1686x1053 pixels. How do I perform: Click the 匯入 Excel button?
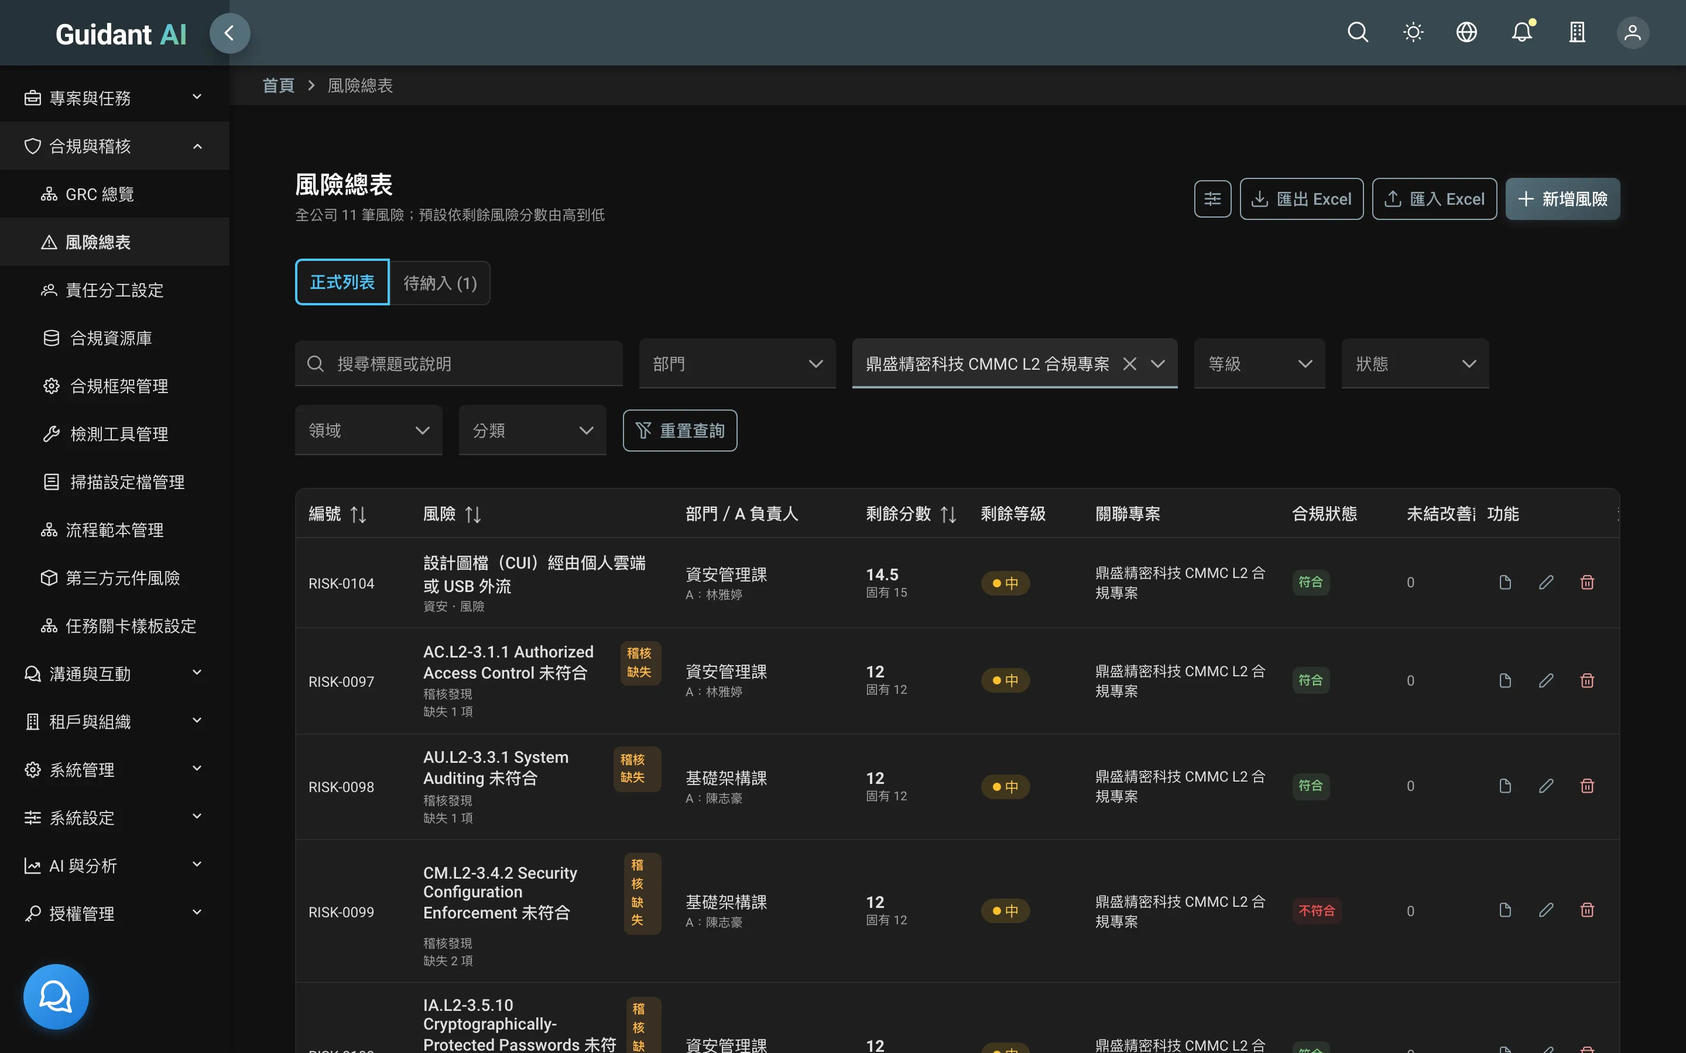coord(1434,199)
